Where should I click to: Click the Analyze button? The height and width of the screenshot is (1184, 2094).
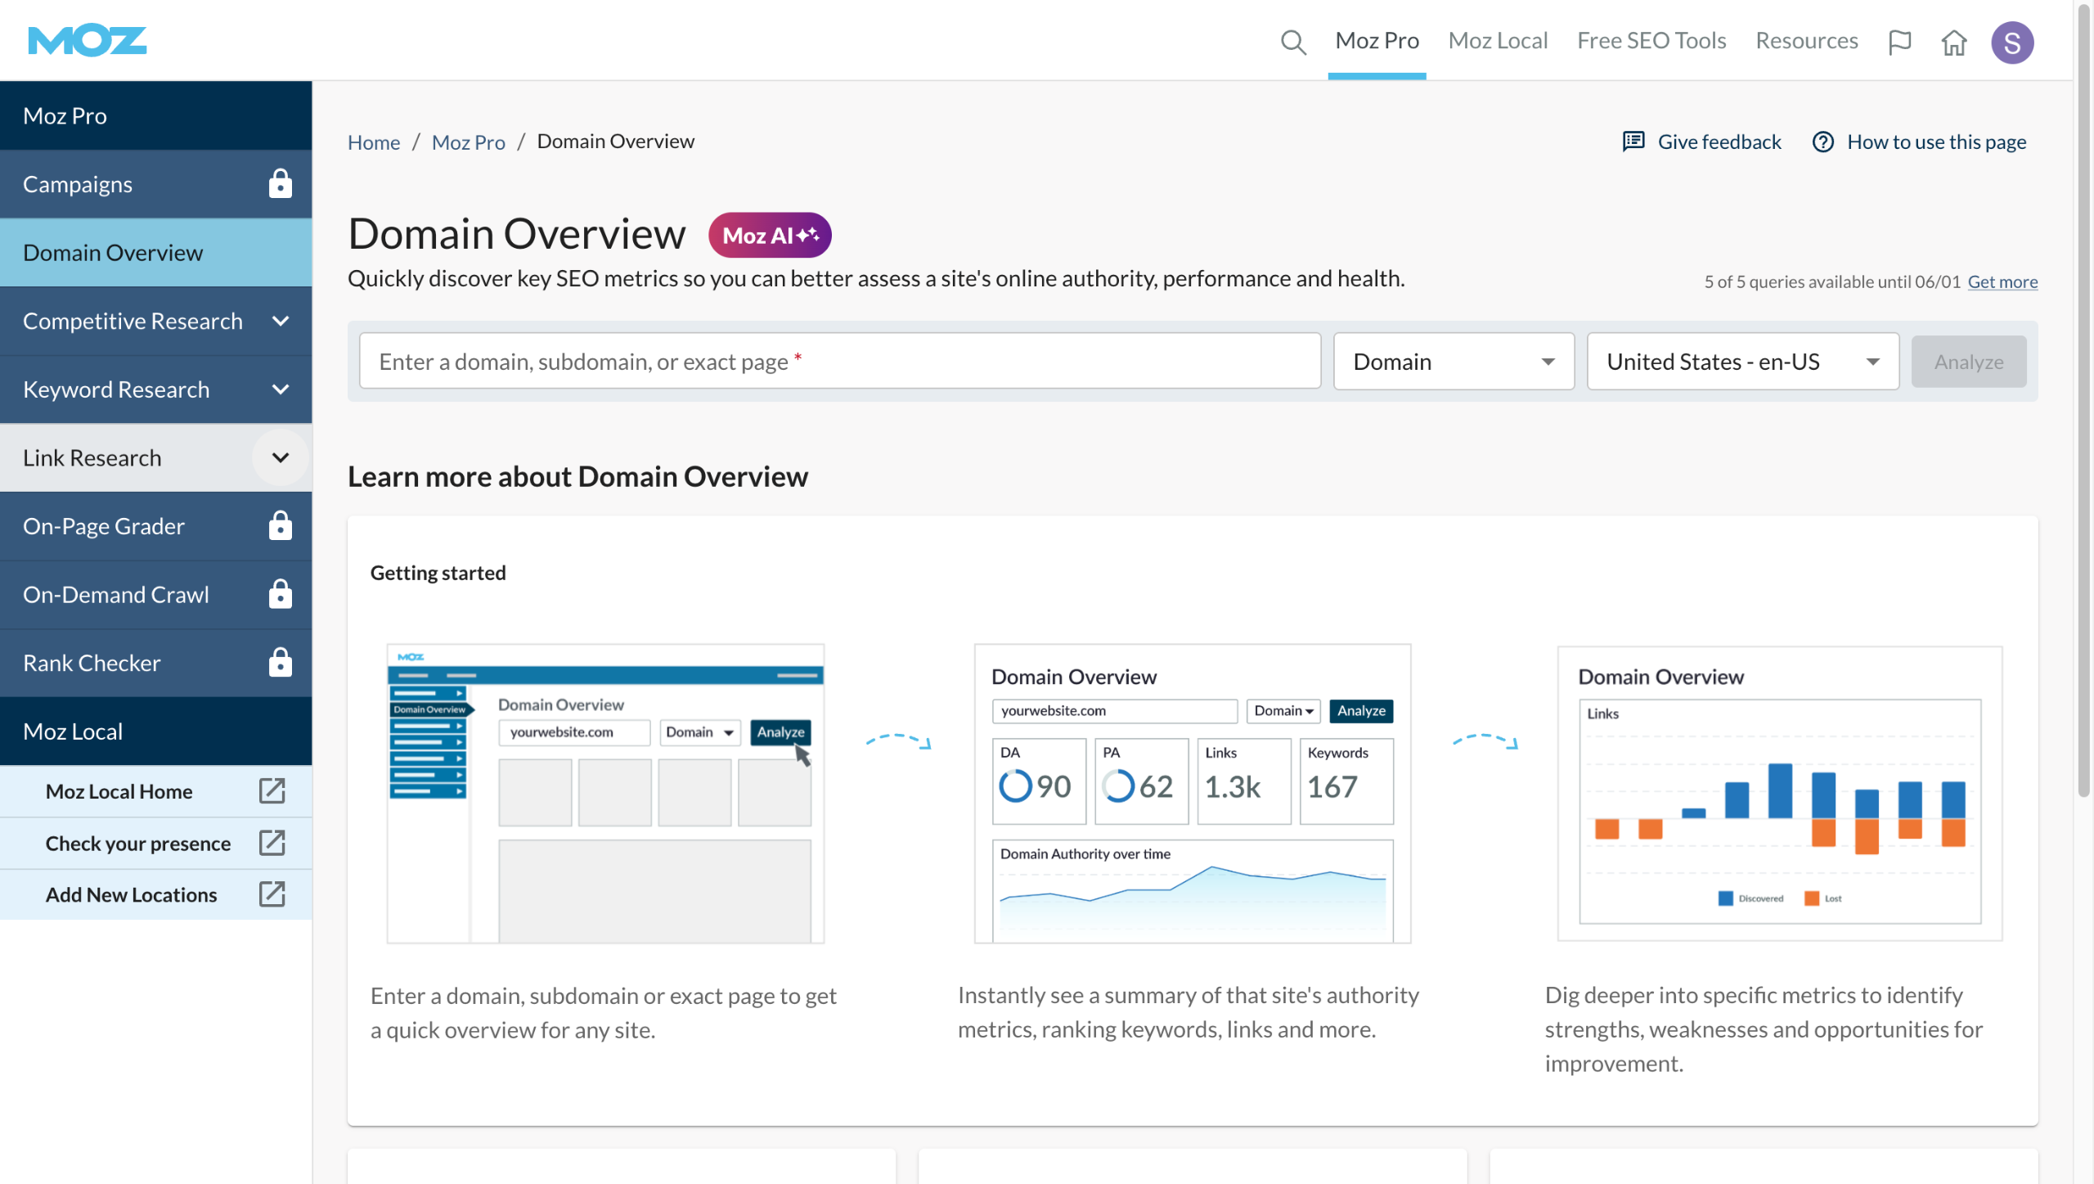pyautogui.click(x=1968, y=362)
